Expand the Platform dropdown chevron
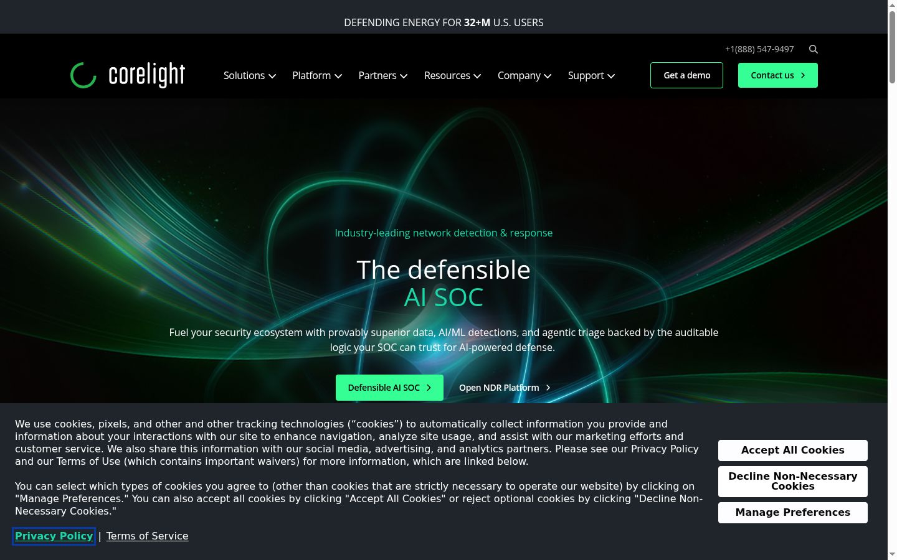The height and width of the screenshot is (560, 897). tap(338, 76)
